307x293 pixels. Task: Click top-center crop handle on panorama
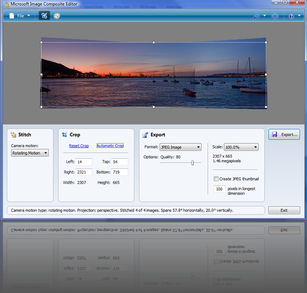[153, 42]
